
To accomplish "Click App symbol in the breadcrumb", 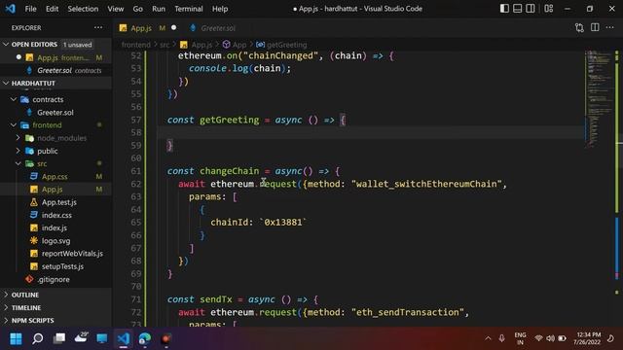I will point(235,45).
